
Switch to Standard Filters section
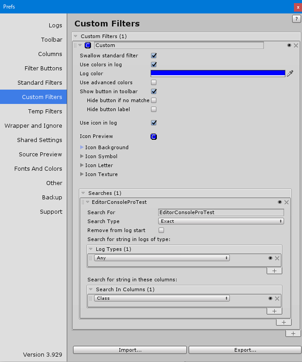(34, 82)
